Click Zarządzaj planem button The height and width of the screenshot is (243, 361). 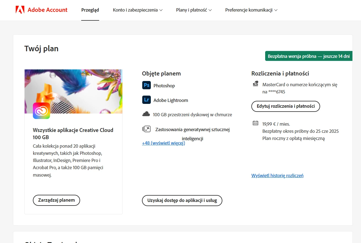(56, 200)
